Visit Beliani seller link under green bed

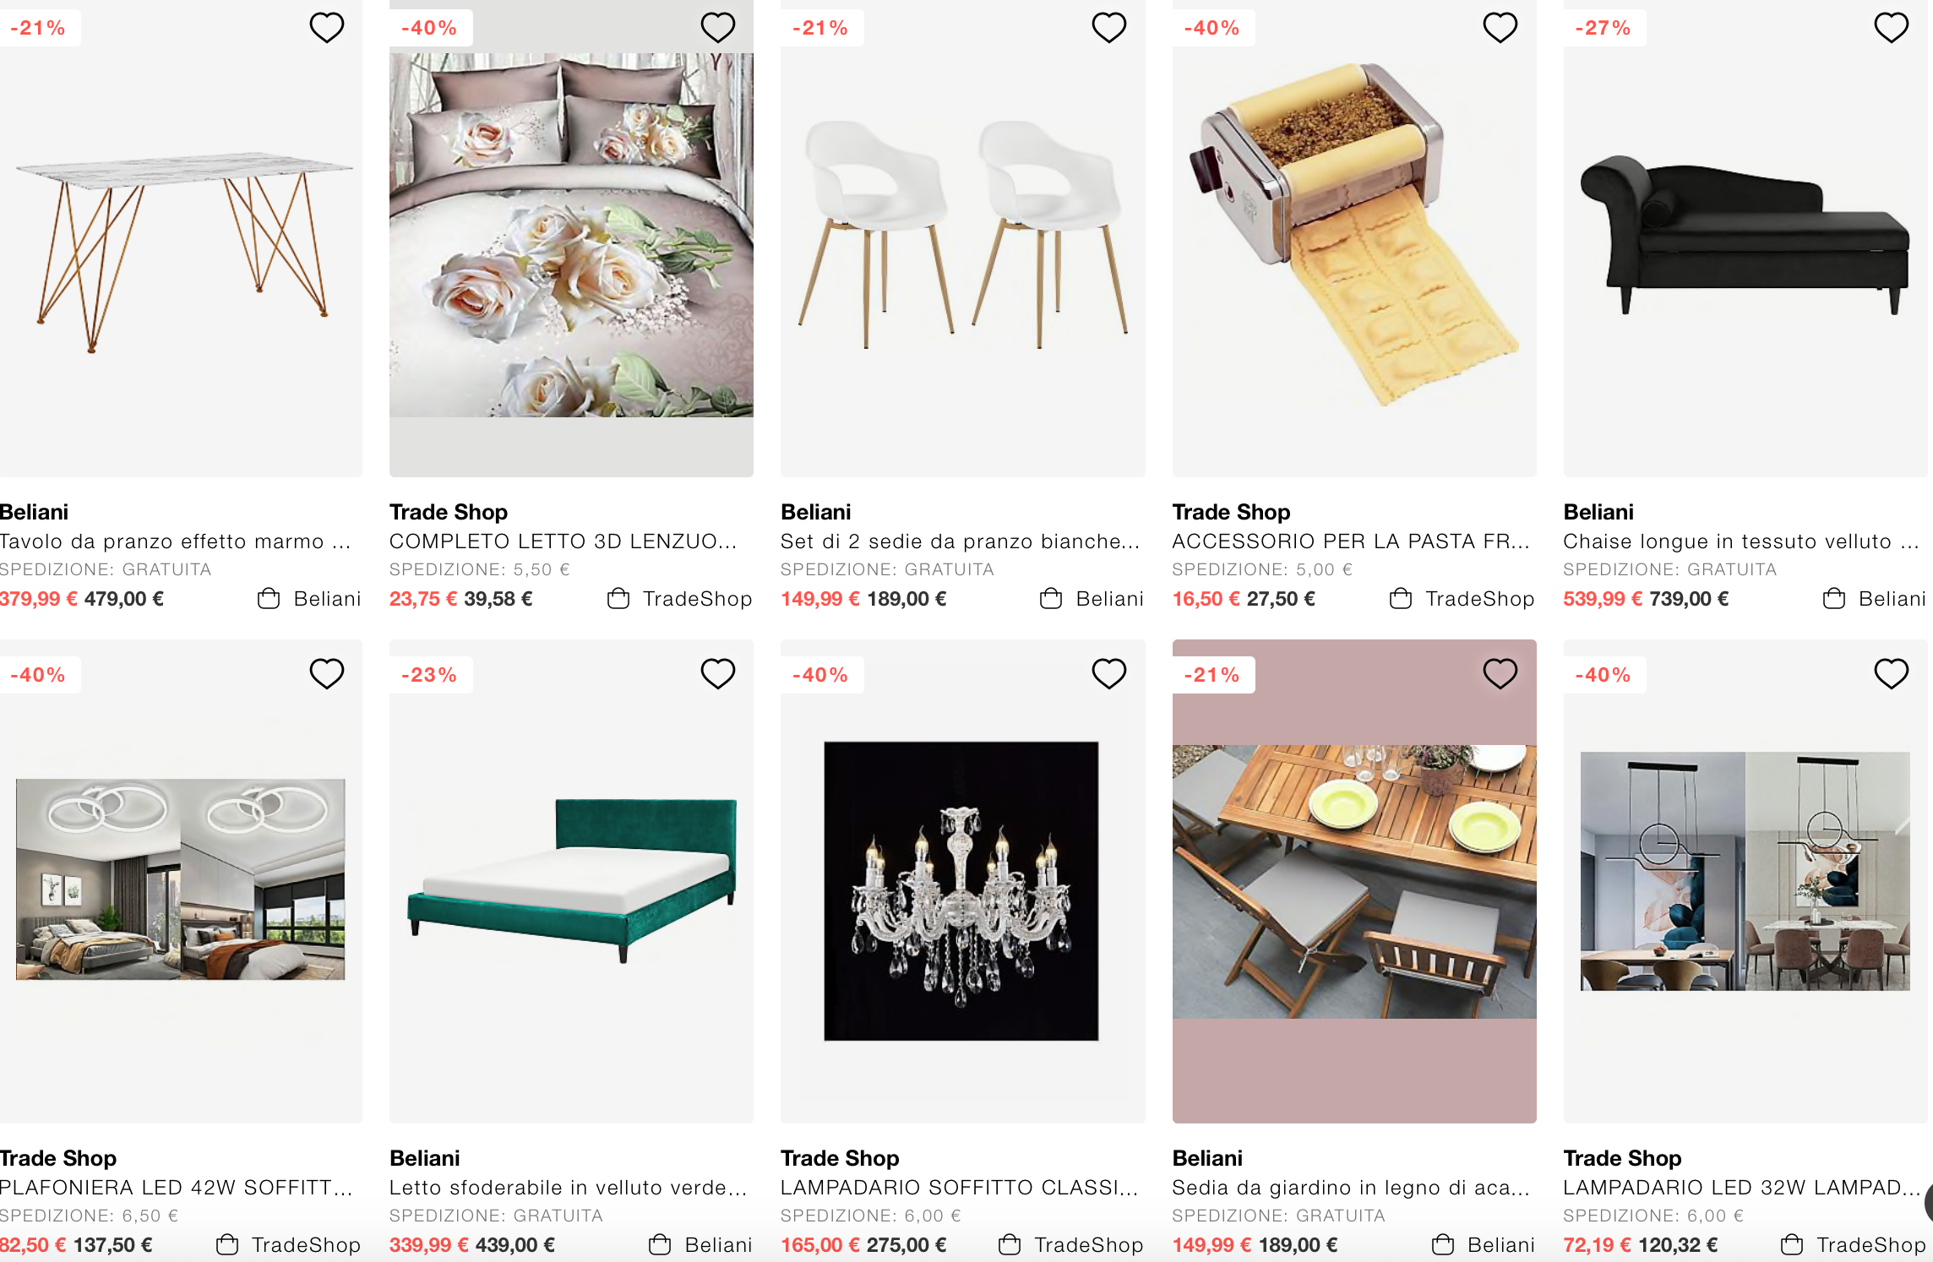point(718,1245)
